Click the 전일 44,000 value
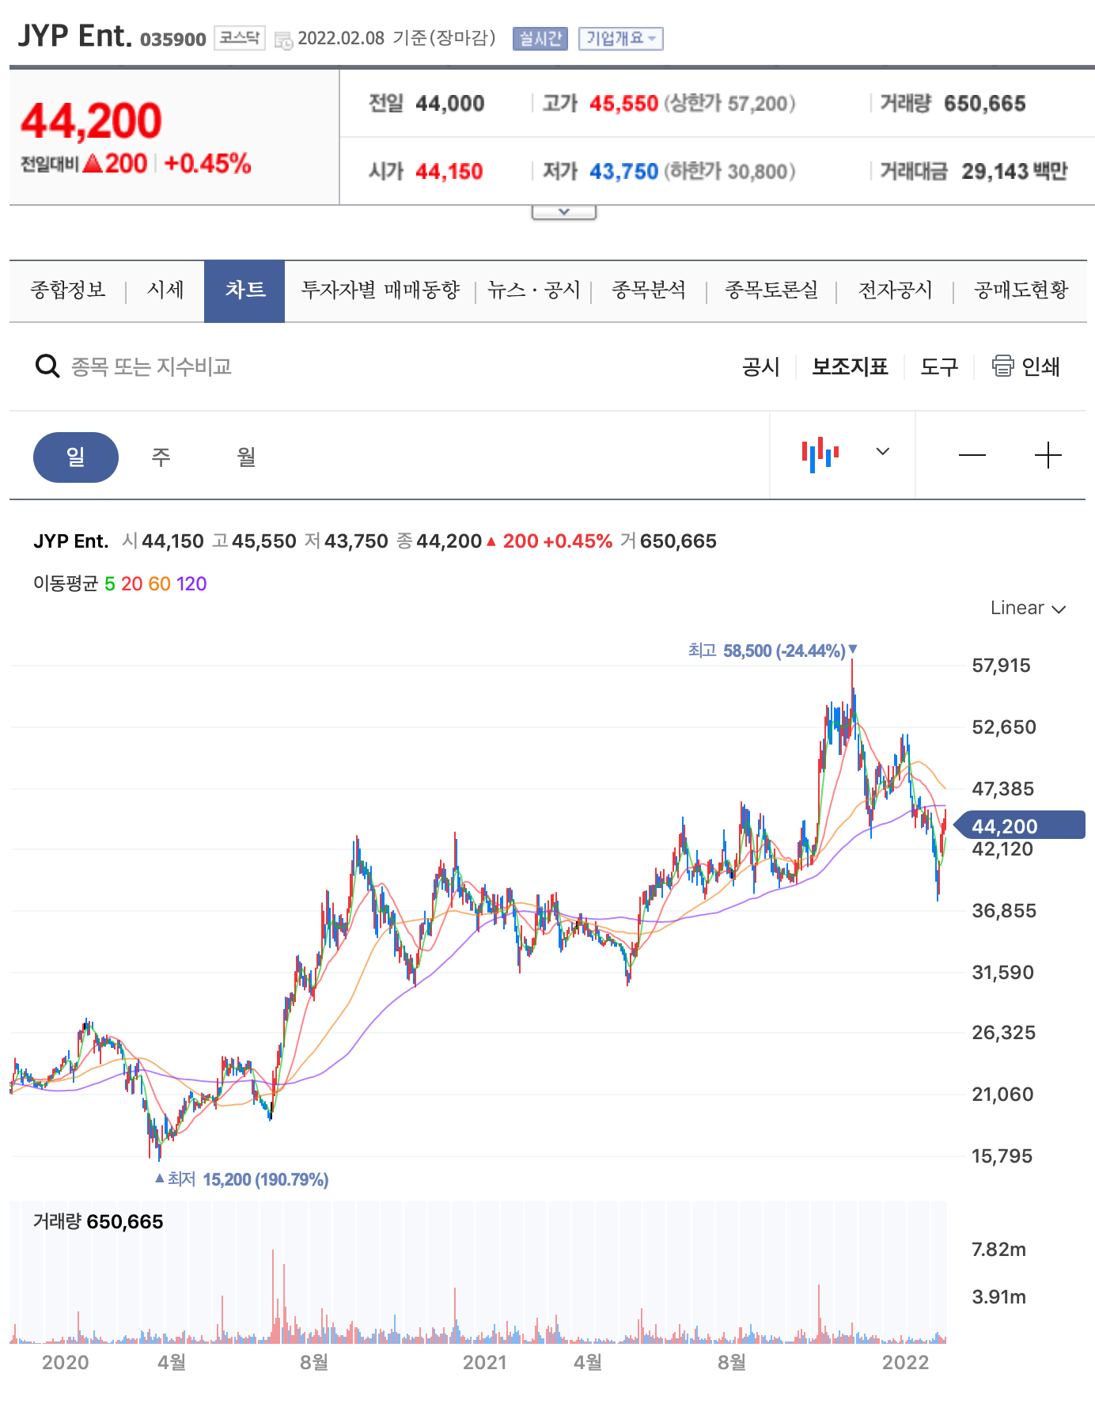 (449, 104)
